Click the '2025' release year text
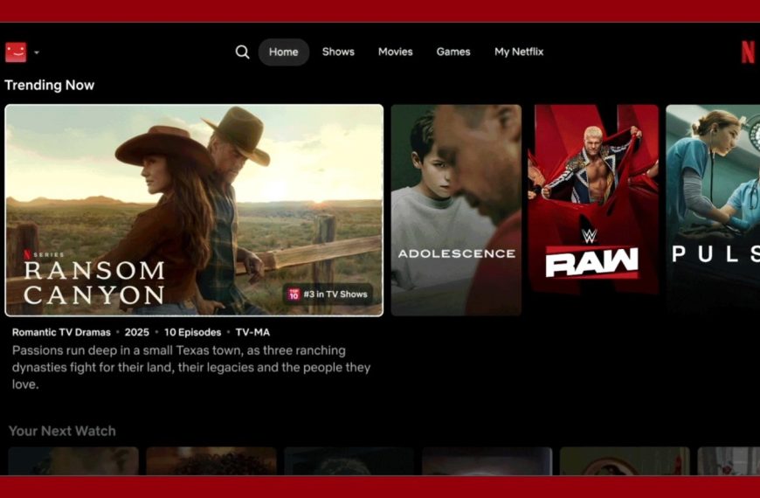The height and width of the screenshot is (498, 760). (136, 332)
